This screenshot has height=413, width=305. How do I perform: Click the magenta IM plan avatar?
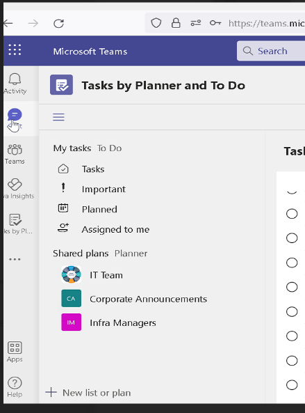click(71, 322)
